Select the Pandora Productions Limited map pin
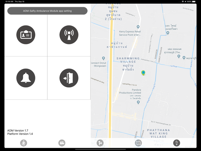The height and width of the screenshot is (151, 201). click(x=138, y=102)
